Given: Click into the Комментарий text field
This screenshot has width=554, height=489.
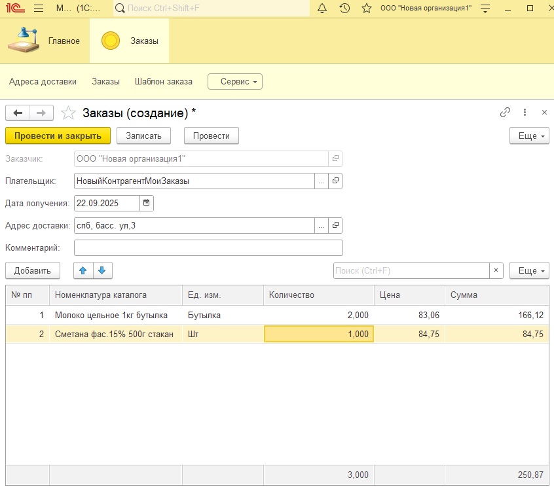Looking at the screenshot, I should (x=208, y=247).
